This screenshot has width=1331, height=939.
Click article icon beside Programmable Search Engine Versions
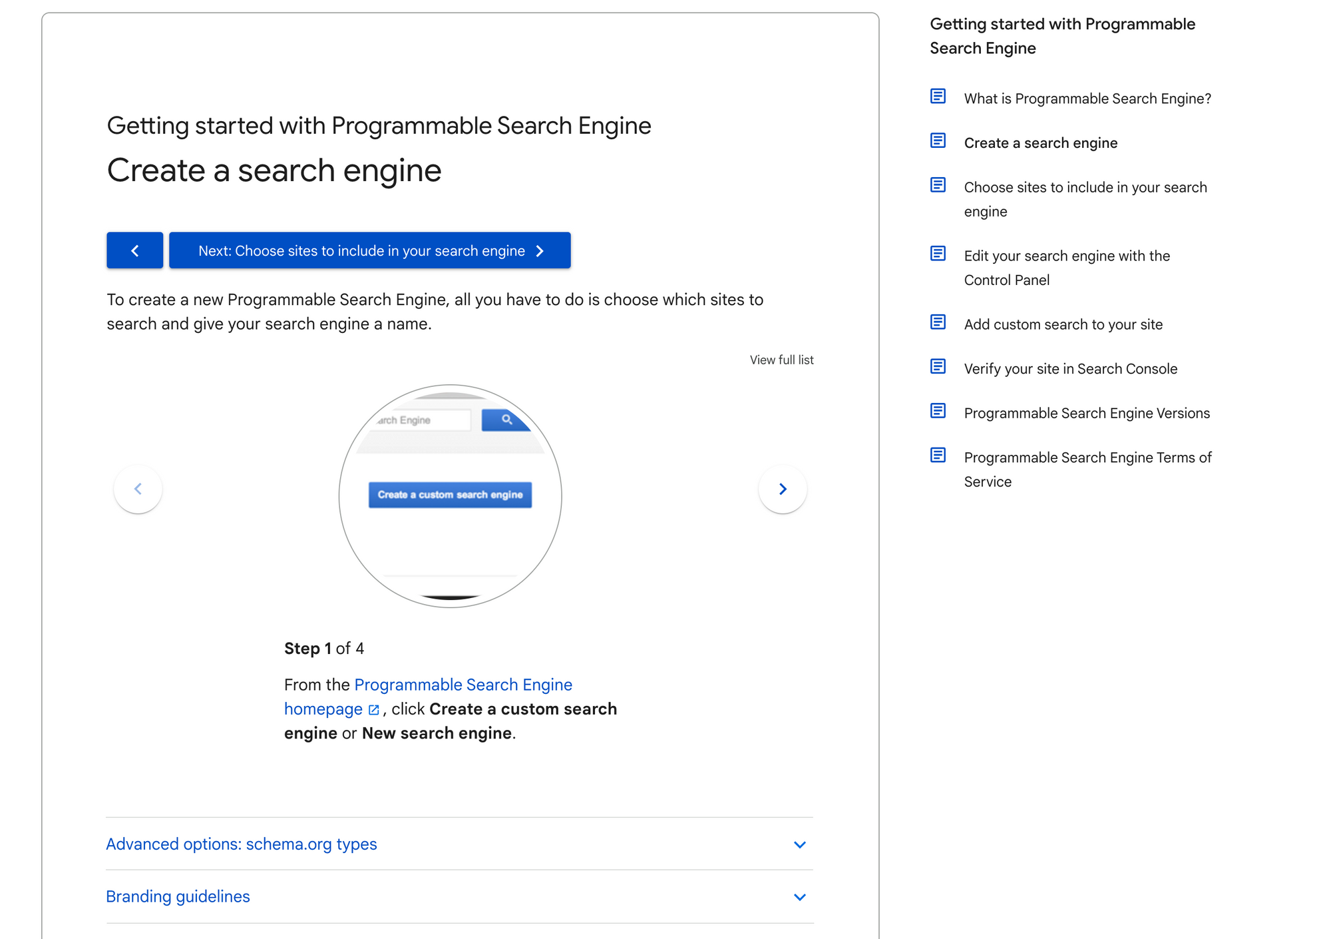point(938,411)
